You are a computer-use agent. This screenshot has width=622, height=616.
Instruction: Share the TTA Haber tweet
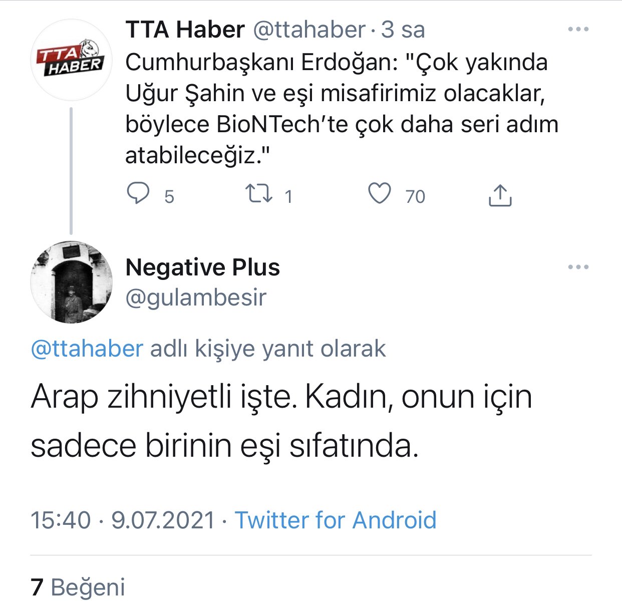[500, 195]
